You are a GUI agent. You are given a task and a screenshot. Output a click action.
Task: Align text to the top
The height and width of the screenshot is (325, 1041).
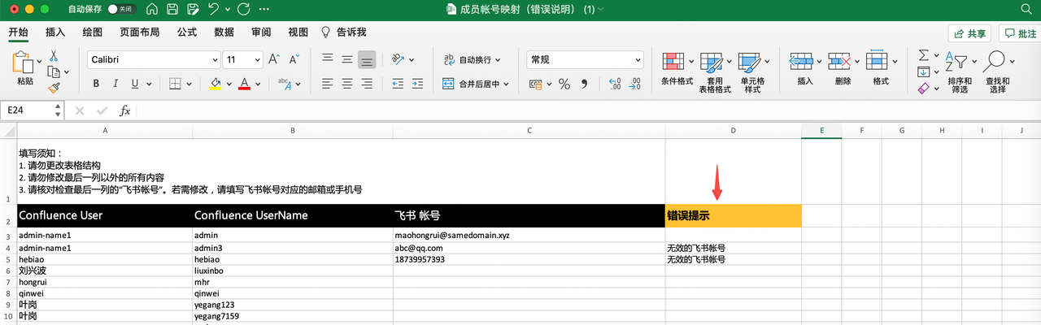click(x=328, y=59)
